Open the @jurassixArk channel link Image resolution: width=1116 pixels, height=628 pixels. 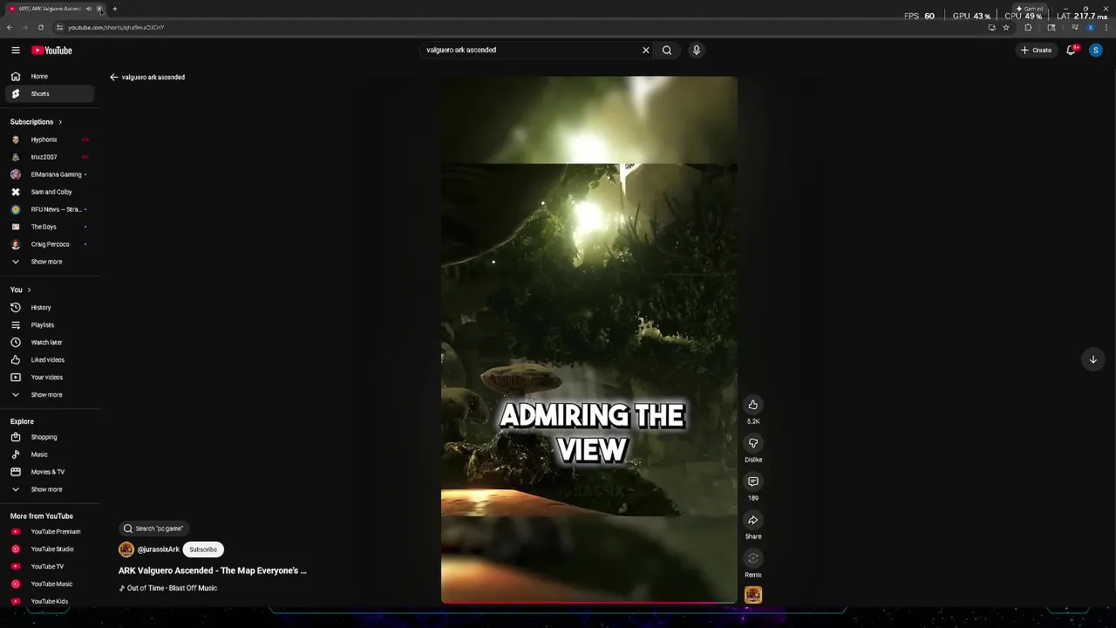158,549
